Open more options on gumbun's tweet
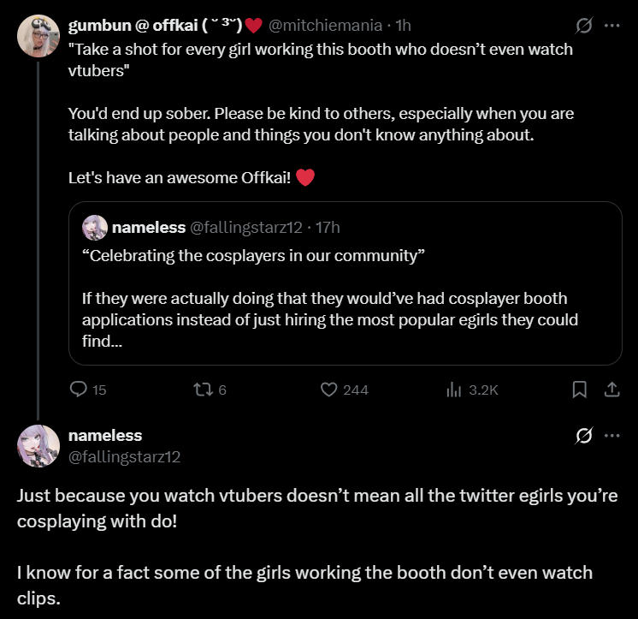This screenshot has width=638, height=619. pos(611,26)
